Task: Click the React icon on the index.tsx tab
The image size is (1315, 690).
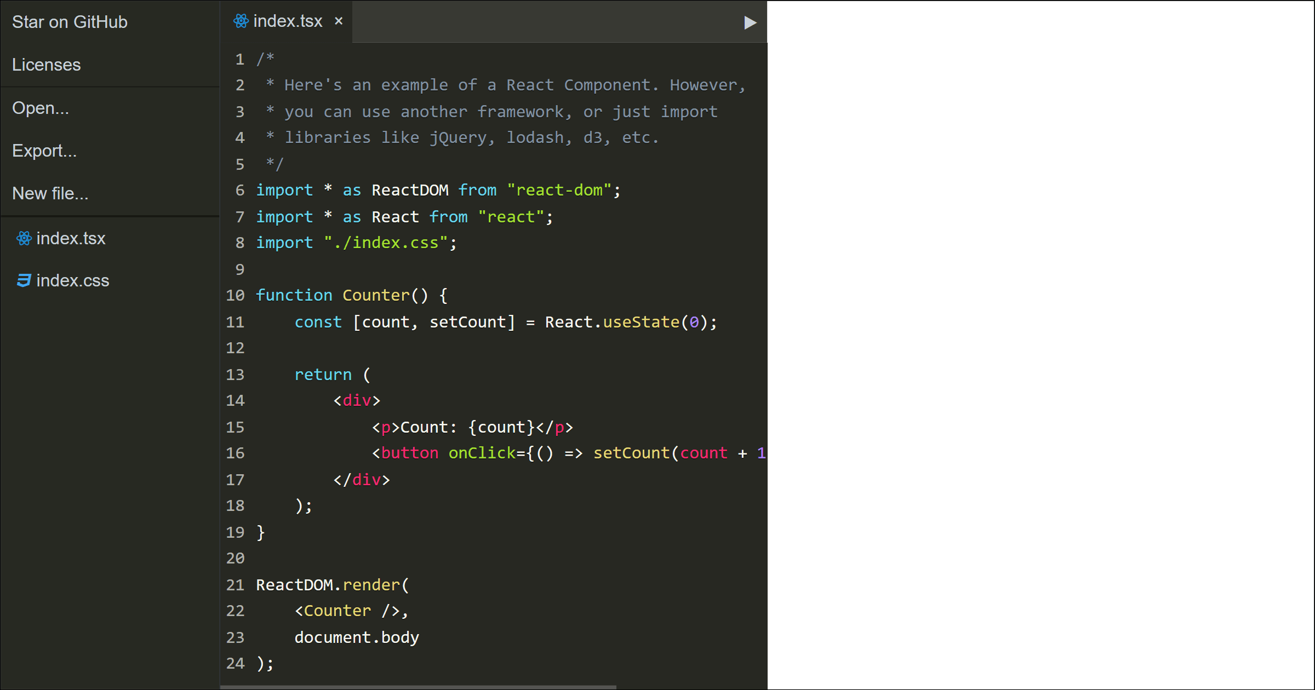Action: pyautogui.click(x=241, y=21)
